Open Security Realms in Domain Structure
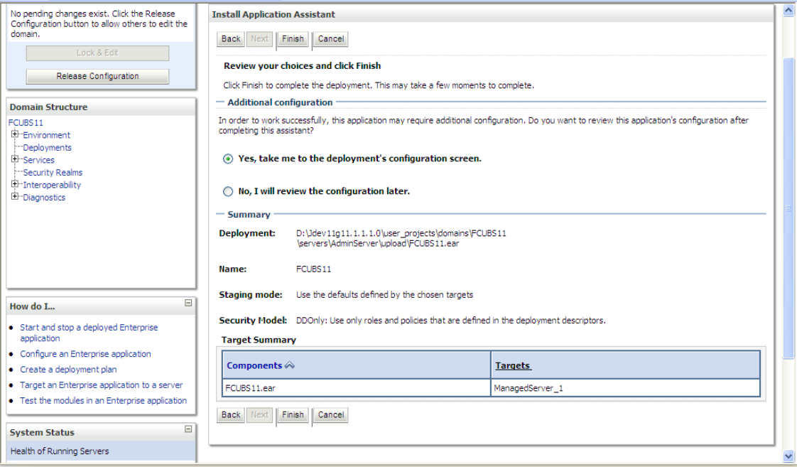Image resolution: width=797 pixels, height=467 pixels. [x=52, y=172]
